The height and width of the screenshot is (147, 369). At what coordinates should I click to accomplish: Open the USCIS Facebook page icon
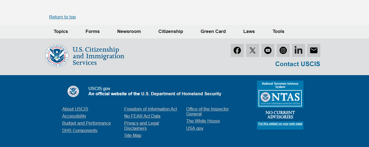point(237,50)
